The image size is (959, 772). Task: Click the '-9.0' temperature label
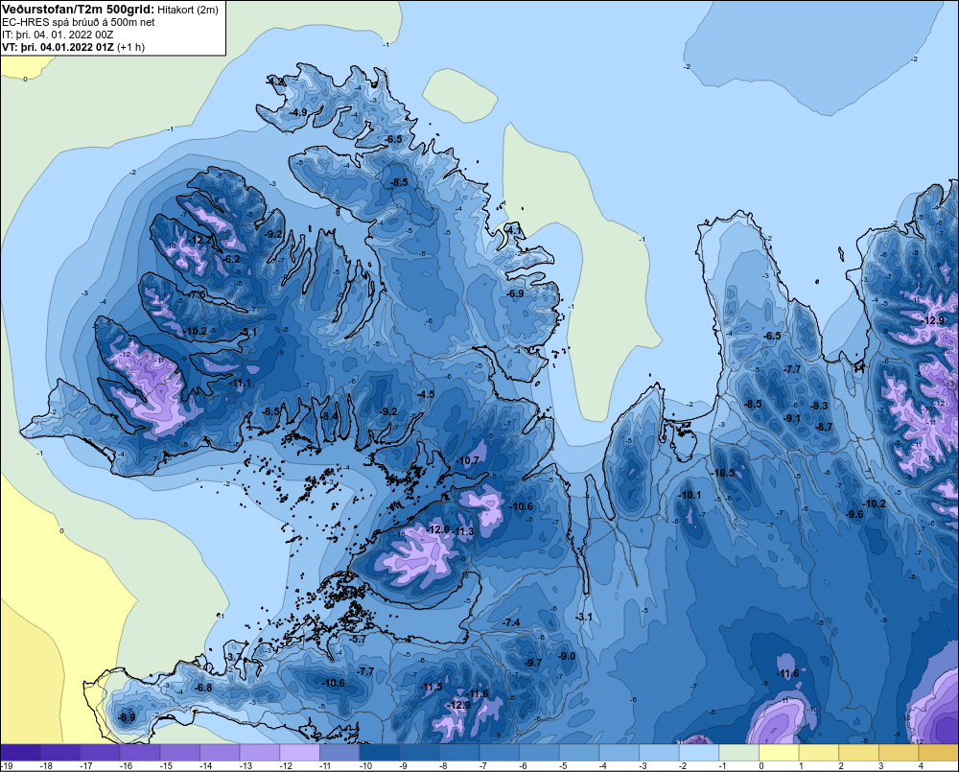567,656
